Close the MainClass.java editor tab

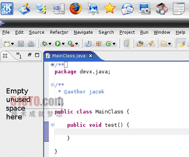91,56
